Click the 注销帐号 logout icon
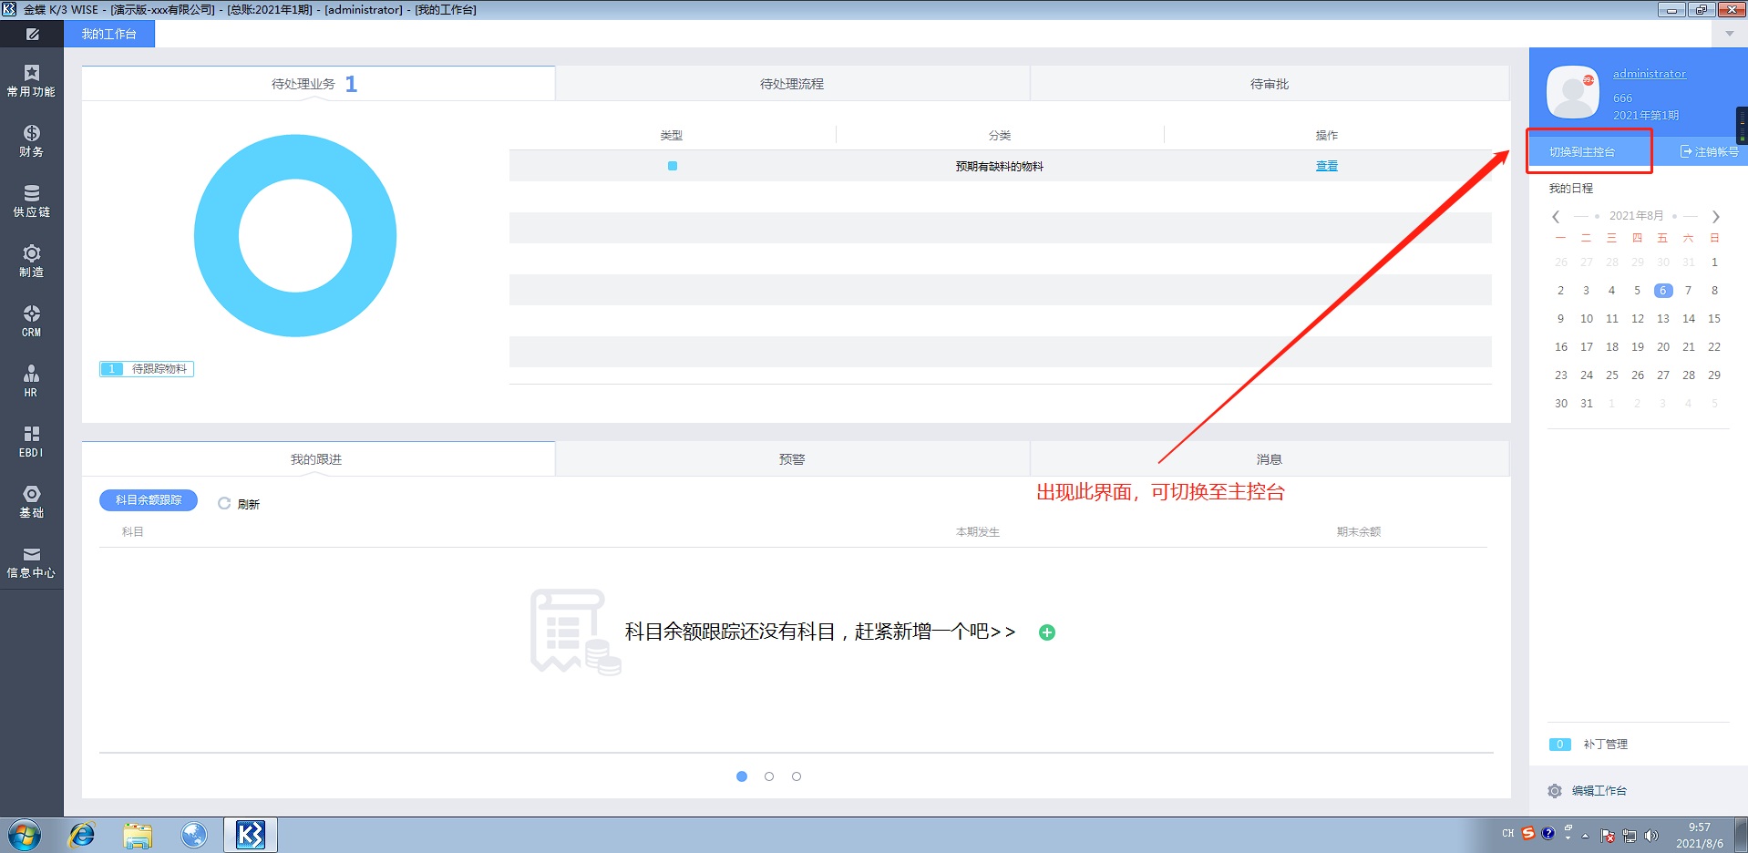The height and width of the screenshot is (853, 1748). (1686, 151)
